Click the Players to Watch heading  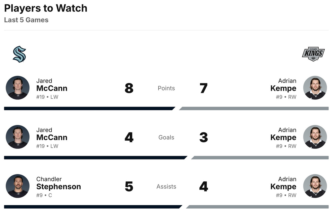click(46, 8)
